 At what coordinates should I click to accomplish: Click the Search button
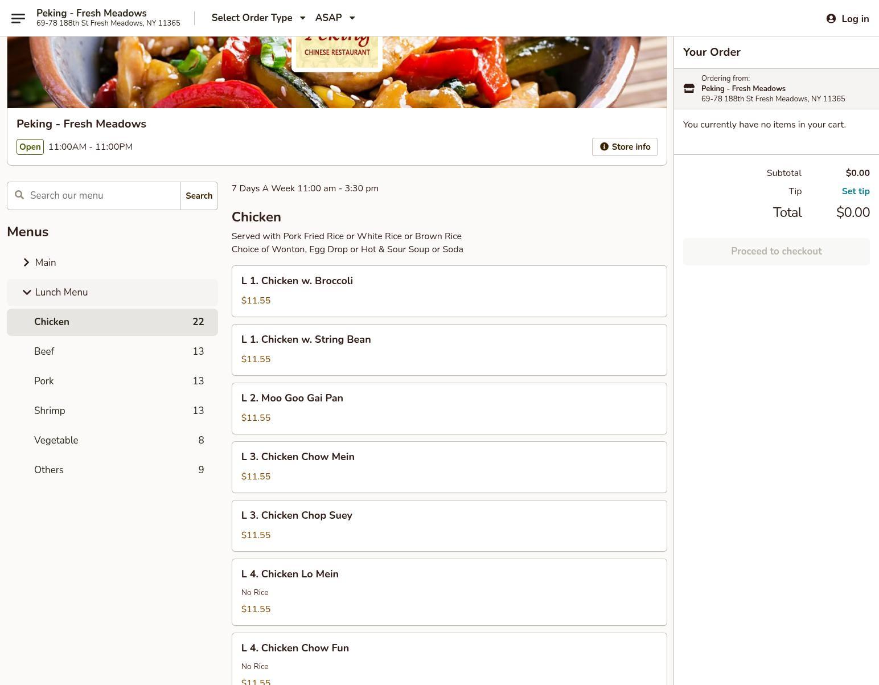(199, 196)
